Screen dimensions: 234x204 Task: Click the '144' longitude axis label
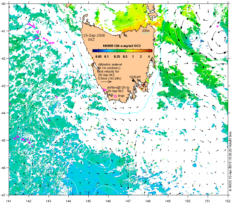(x=68, y=201)
